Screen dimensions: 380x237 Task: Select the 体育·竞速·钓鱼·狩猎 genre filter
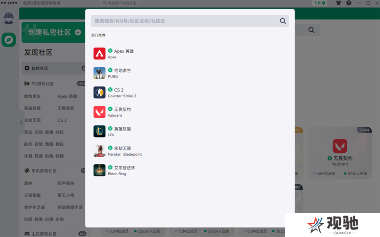44,156
